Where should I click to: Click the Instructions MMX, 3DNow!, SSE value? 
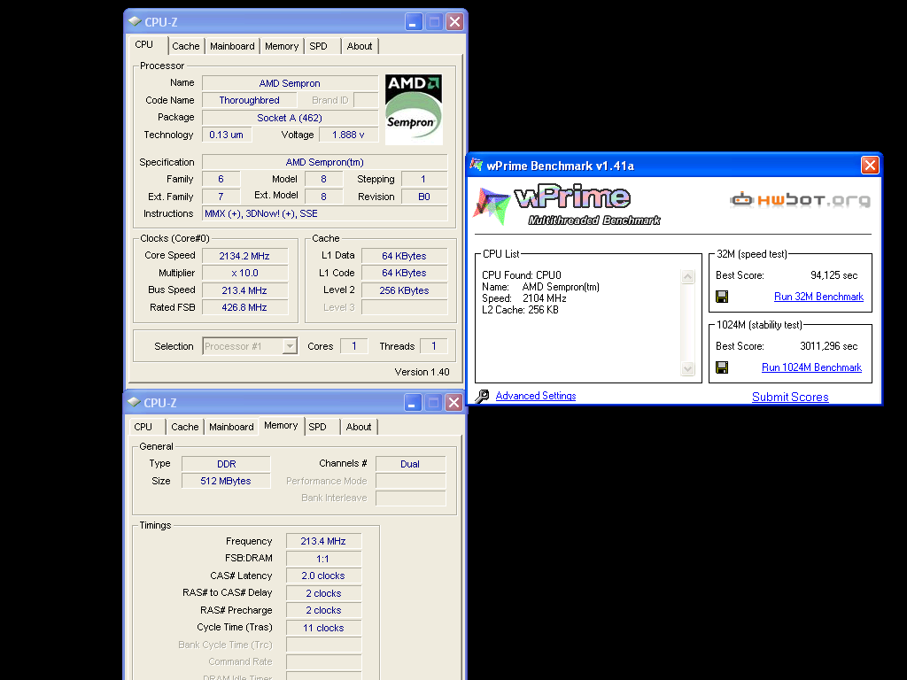[x=324, y=213]
